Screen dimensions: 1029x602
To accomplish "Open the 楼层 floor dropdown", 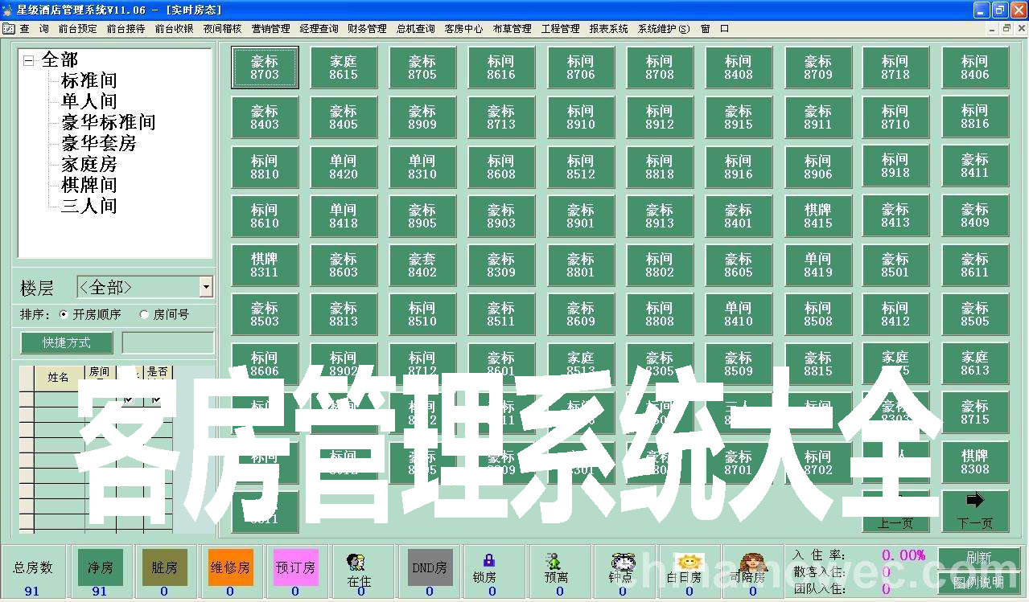I will (206, 287).
